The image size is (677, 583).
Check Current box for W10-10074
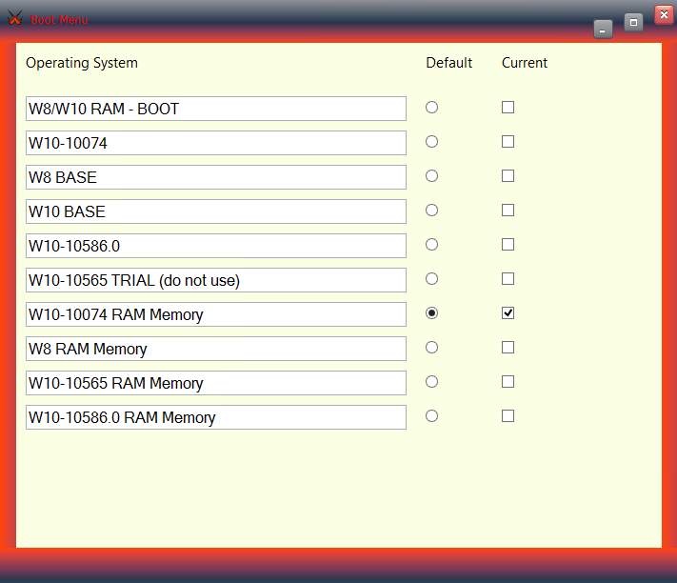click(x=508, y=142)
